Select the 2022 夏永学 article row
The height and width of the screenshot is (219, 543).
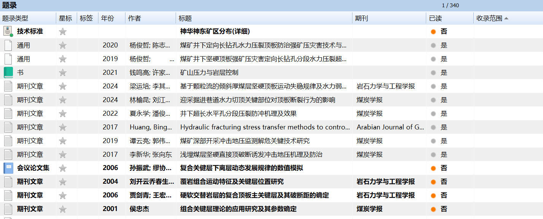coord(238,113)
